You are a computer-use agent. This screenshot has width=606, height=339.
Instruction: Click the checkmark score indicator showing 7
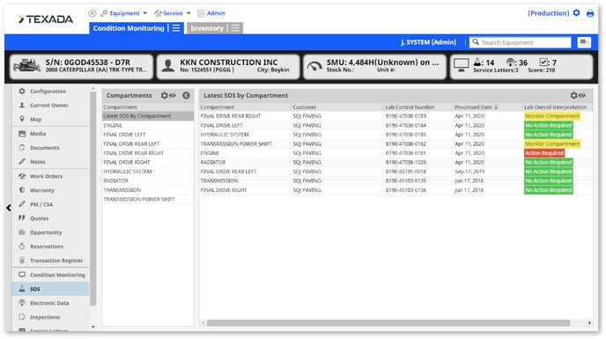point(548,63)
